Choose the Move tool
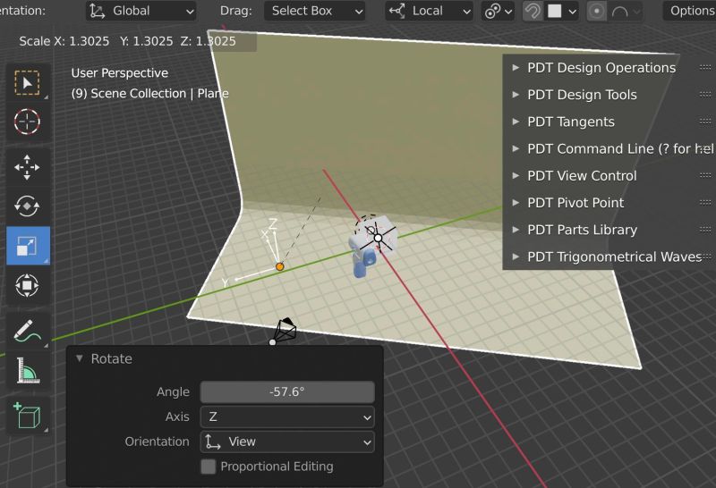The height and width of the screenshot is (488, 716). (x=28, y=167)
